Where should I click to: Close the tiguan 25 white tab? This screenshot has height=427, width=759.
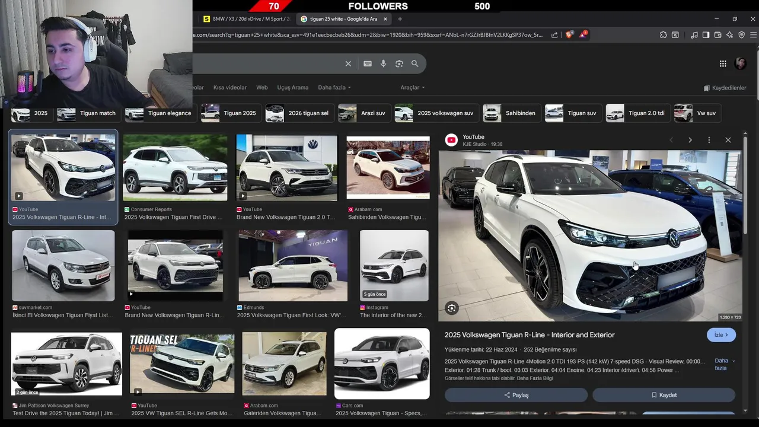click(385, 19)
